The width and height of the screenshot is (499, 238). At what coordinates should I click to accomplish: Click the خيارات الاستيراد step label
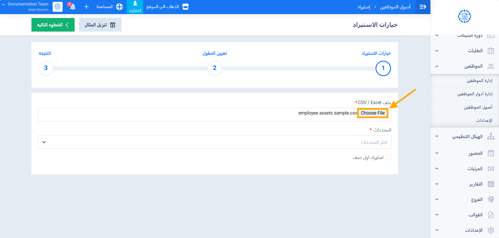[x=376, y=53]
